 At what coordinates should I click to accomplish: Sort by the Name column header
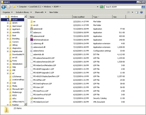50,17
